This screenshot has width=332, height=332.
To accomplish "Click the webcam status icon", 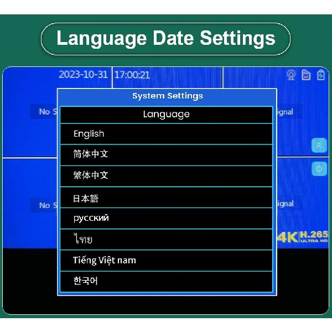I will [291, 75].
